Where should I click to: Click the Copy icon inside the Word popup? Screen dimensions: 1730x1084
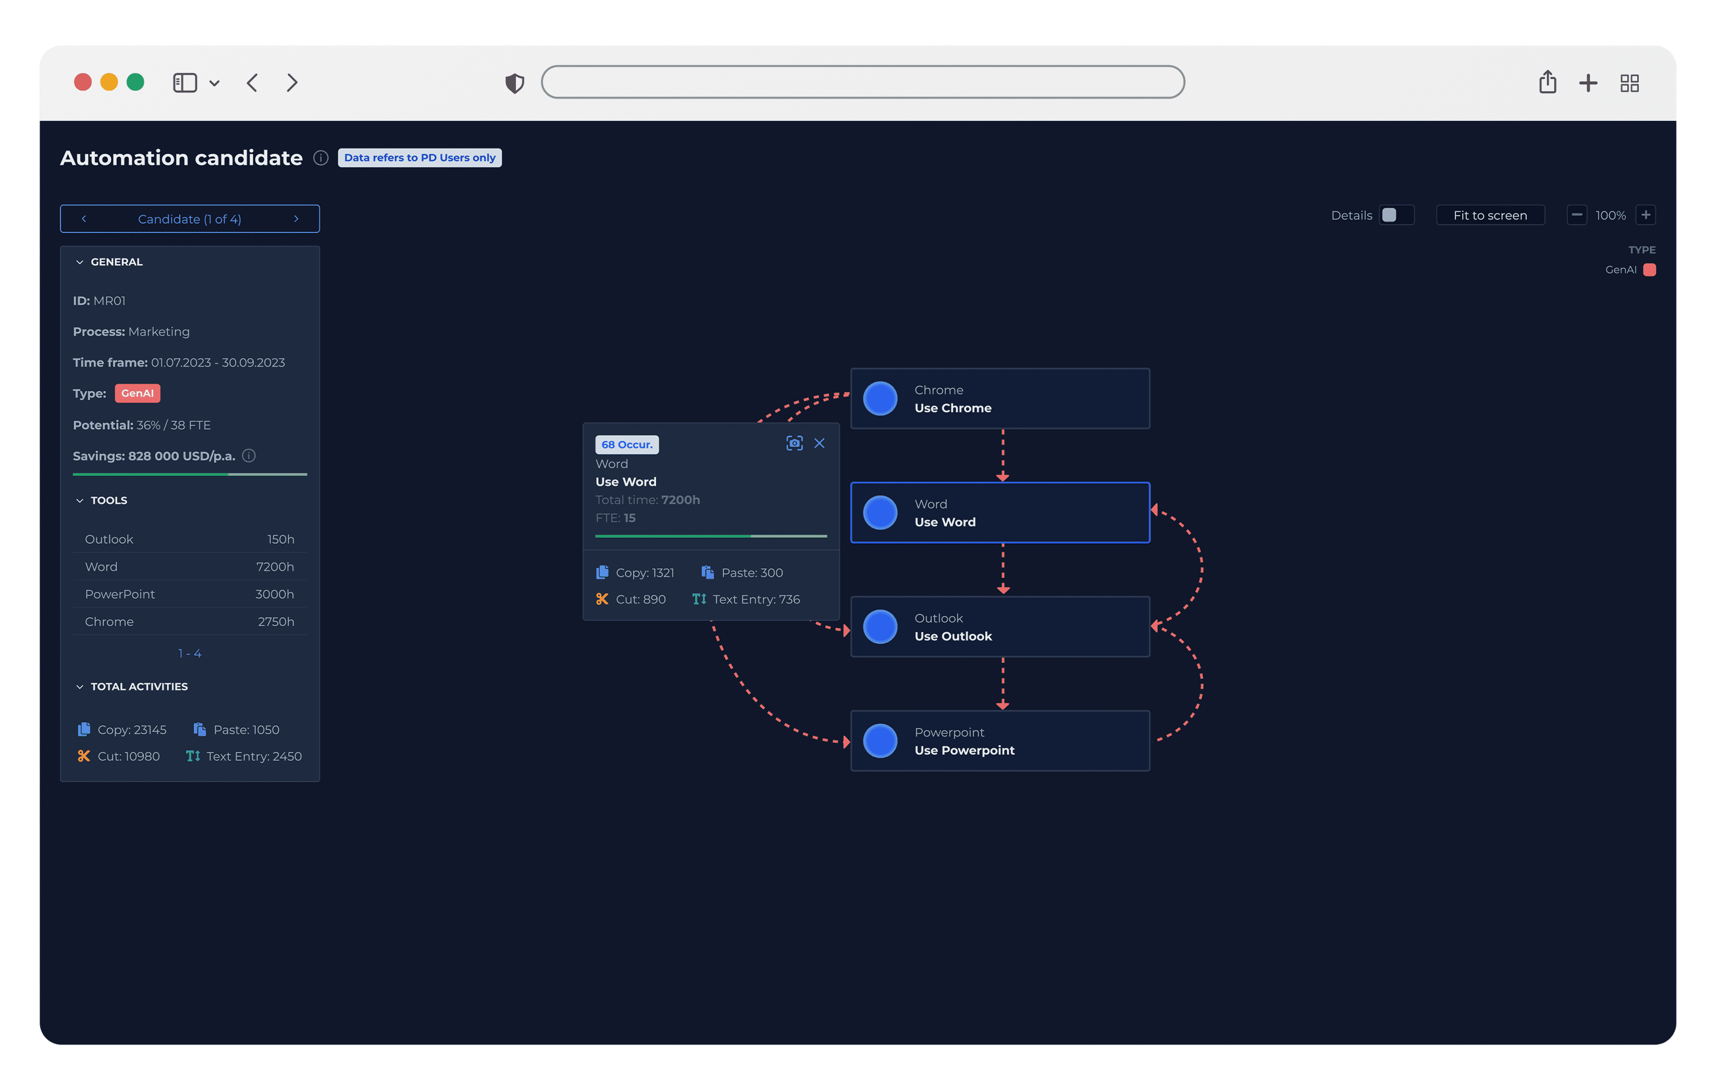click(x=603, y=572)
